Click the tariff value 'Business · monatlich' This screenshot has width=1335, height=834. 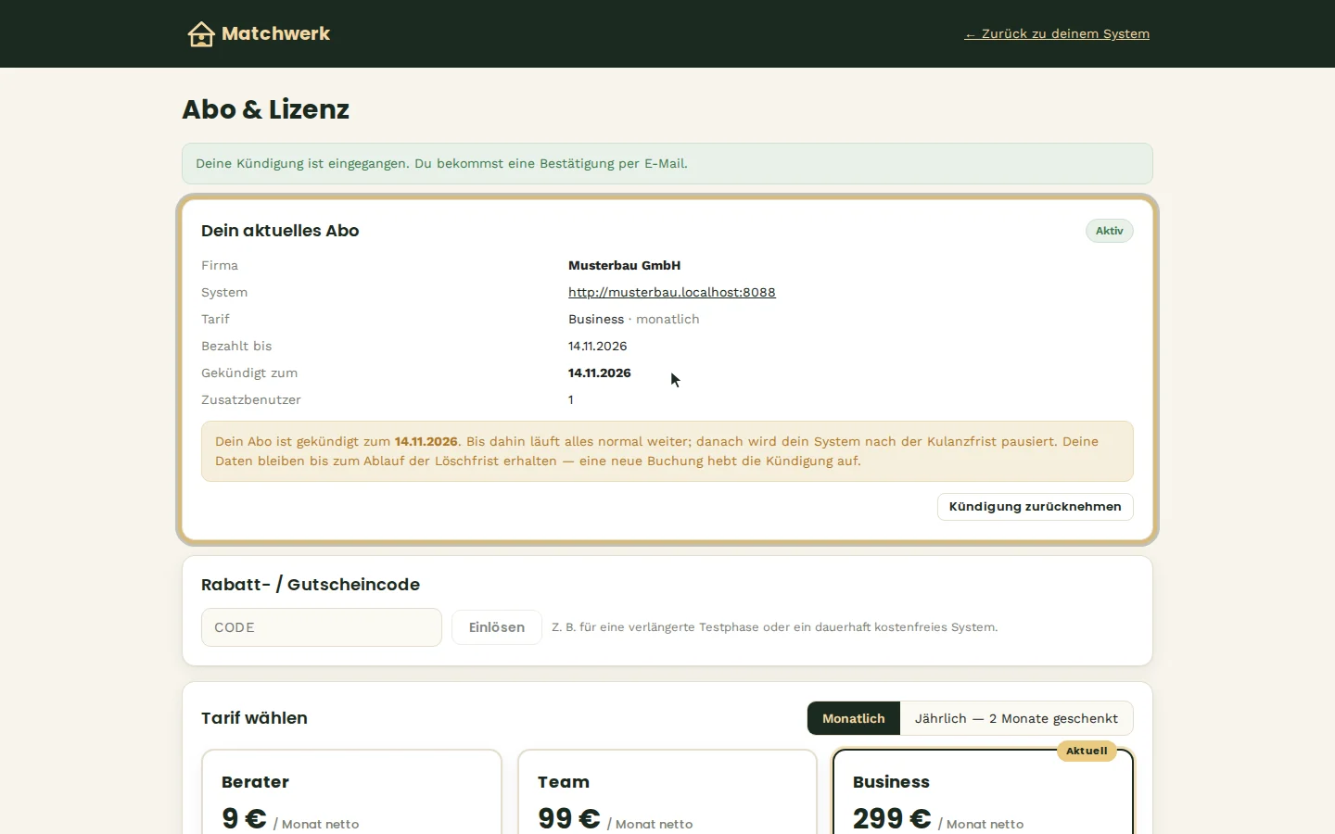click(634, 319)
